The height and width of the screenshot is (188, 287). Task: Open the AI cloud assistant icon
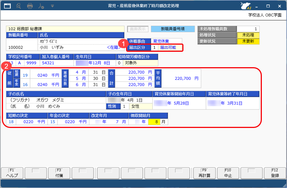(246, 6)
